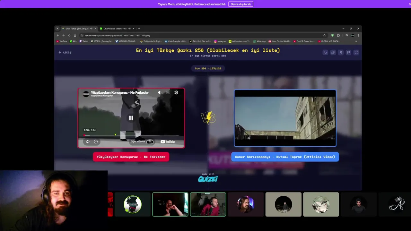411x231 pixels.
Task: Click the undo arrow icon in quiz header
Action: [x=325, y=52]
